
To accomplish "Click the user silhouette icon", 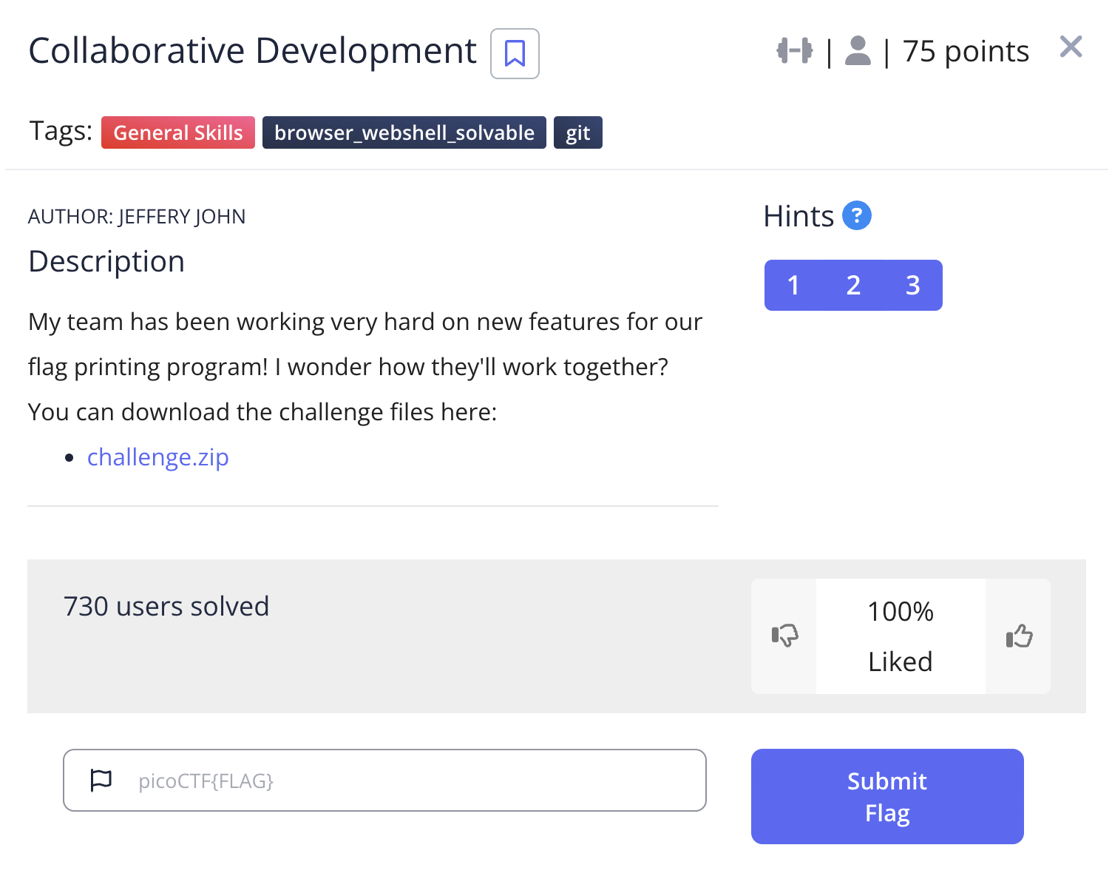I will point(857,51).
